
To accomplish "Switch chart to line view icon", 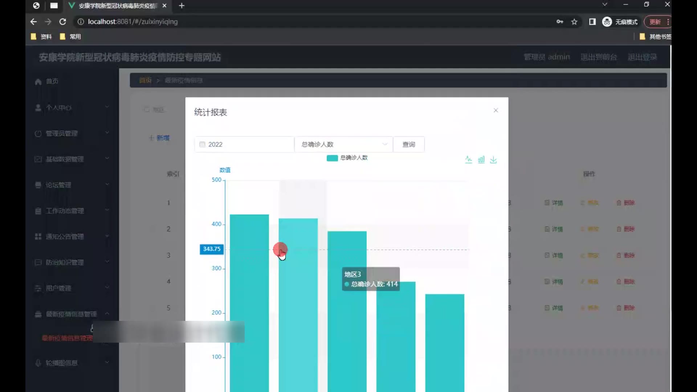I will coord(469,160).
